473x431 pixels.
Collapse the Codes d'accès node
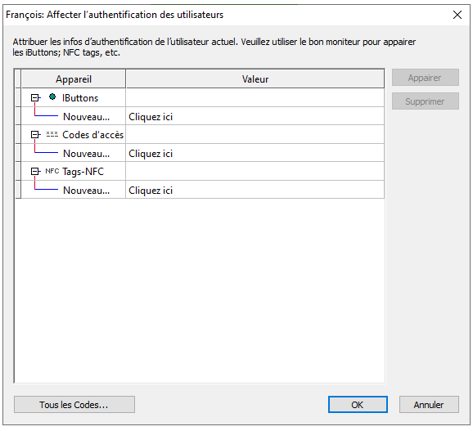coord(35,134)
